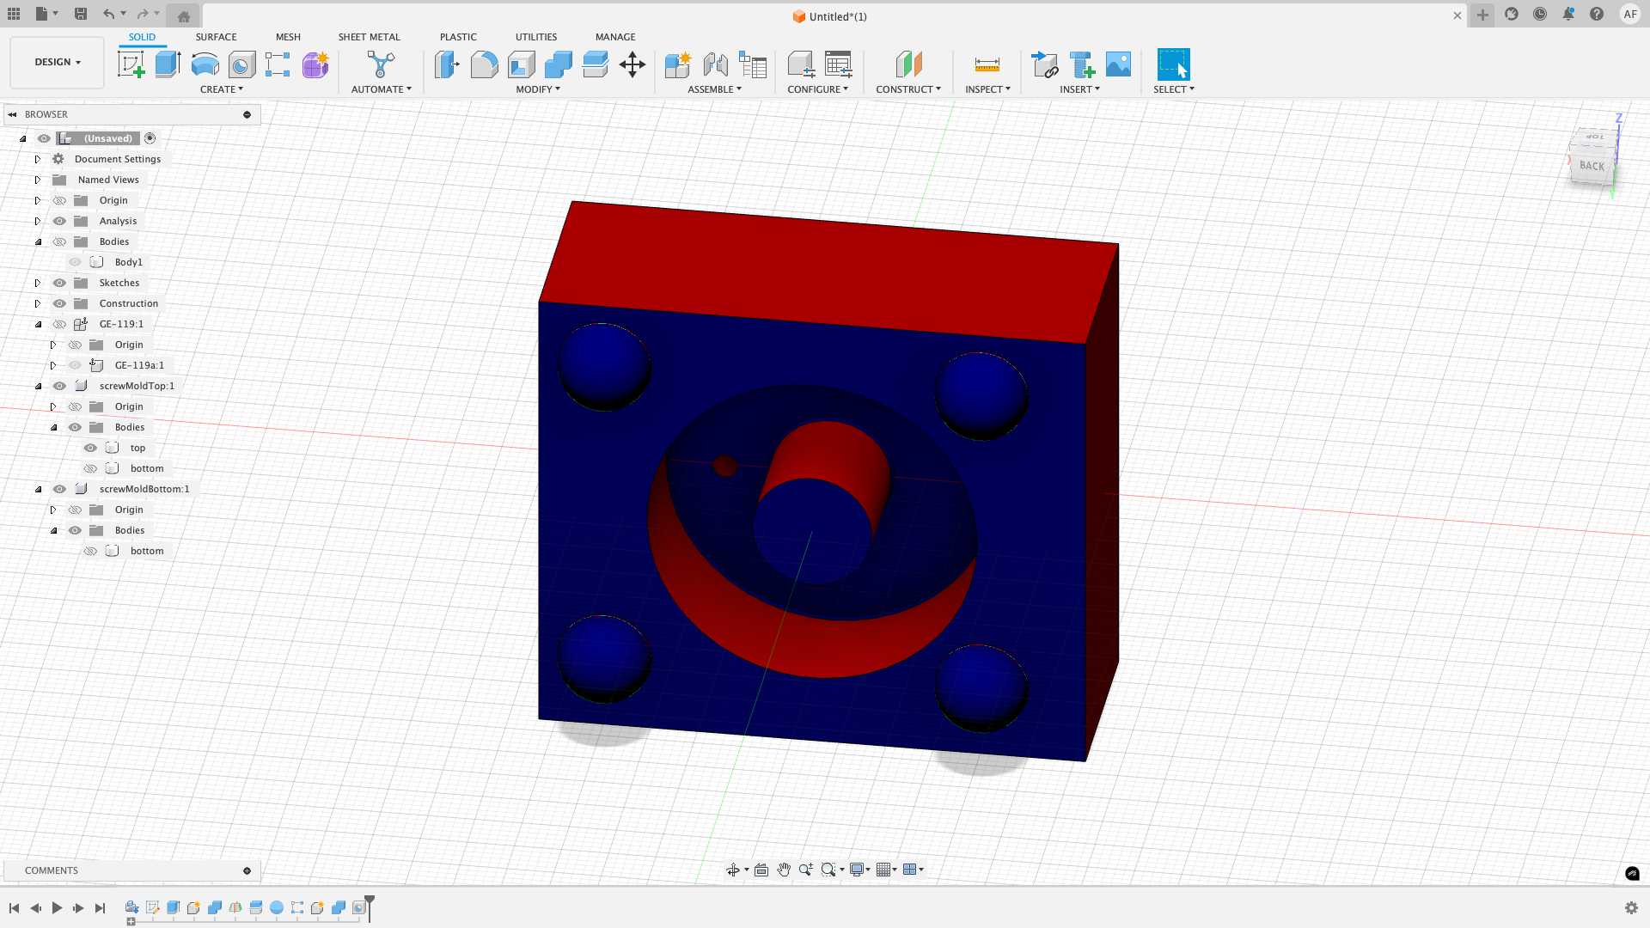Viewport: 1650px width, 928px height.
Task: Click the Offset Plane construct icon
Action: 908,64
